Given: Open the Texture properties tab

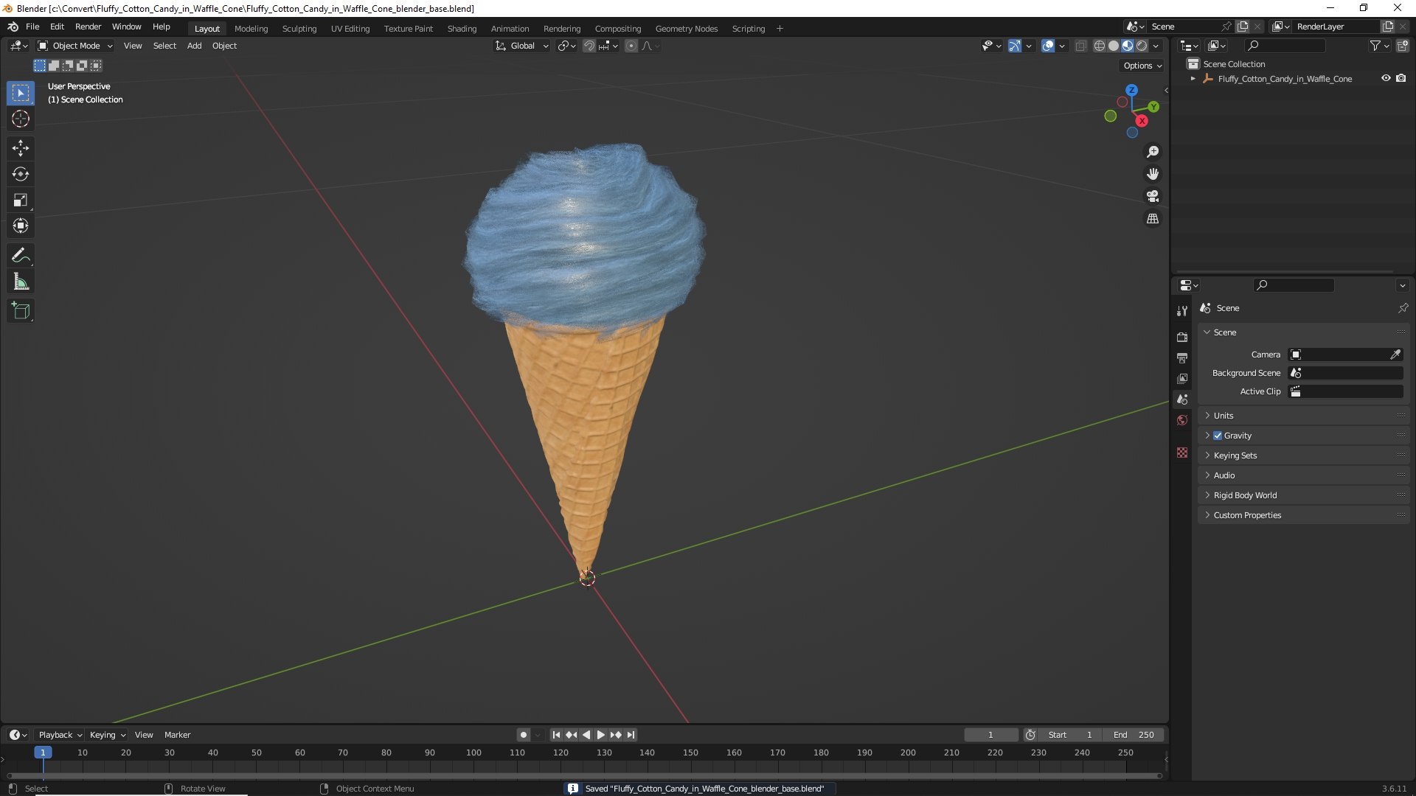Looking at the screenshot, I should pos(1182,453).
